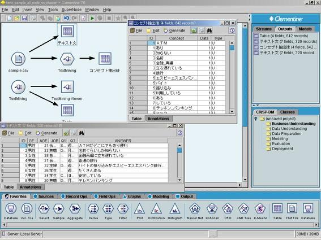Open Annotations tab in テキスト文 window
The width and height of the screenshot is (321, 240).
[31, 187]
